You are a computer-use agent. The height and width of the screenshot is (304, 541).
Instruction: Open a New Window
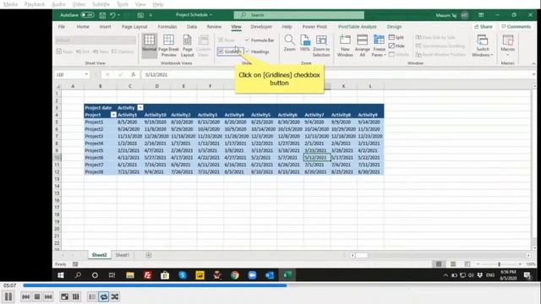pyautogui.click(x=345, y=45)
